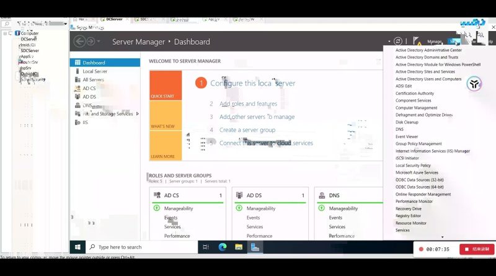
Task: Click the IIS sidebar icon
Action: [77, 122]
